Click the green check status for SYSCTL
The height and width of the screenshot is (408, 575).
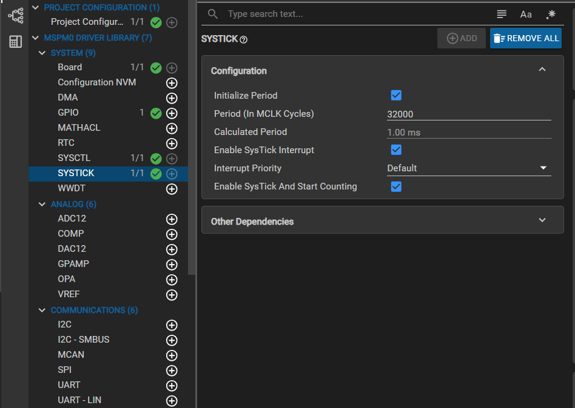pos(156,159)
